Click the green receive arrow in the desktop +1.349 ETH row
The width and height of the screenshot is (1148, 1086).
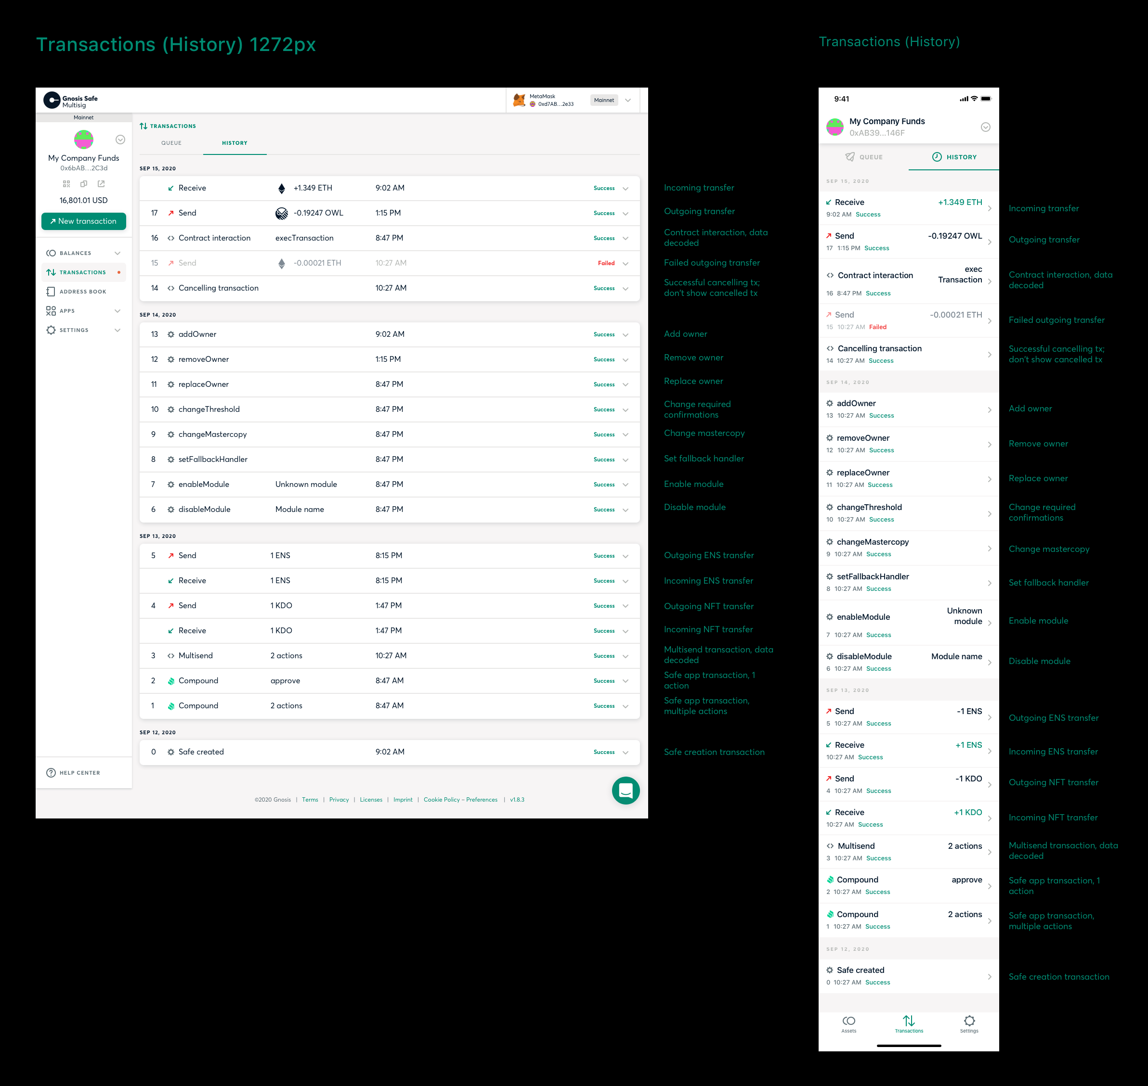(171, 188)
